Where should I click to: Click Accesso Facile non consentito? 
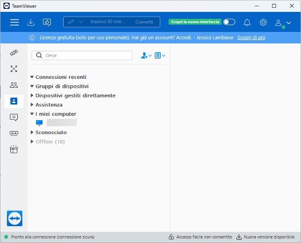[x=204, y=237]
